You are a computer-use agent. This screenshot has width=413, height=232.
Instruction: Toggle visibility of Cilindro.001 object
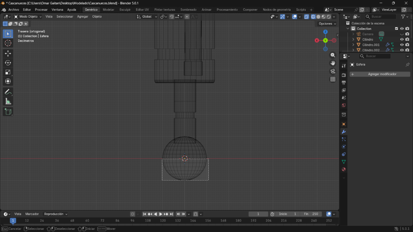pos(402,45)
